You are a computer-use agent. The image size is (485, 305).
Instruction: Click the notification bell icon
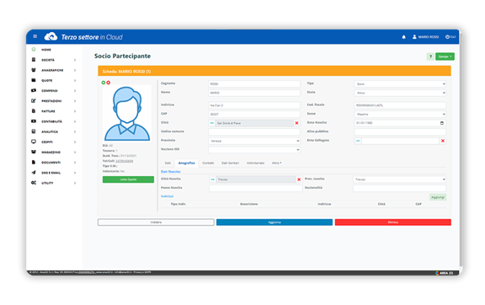[x=403, y=37]
